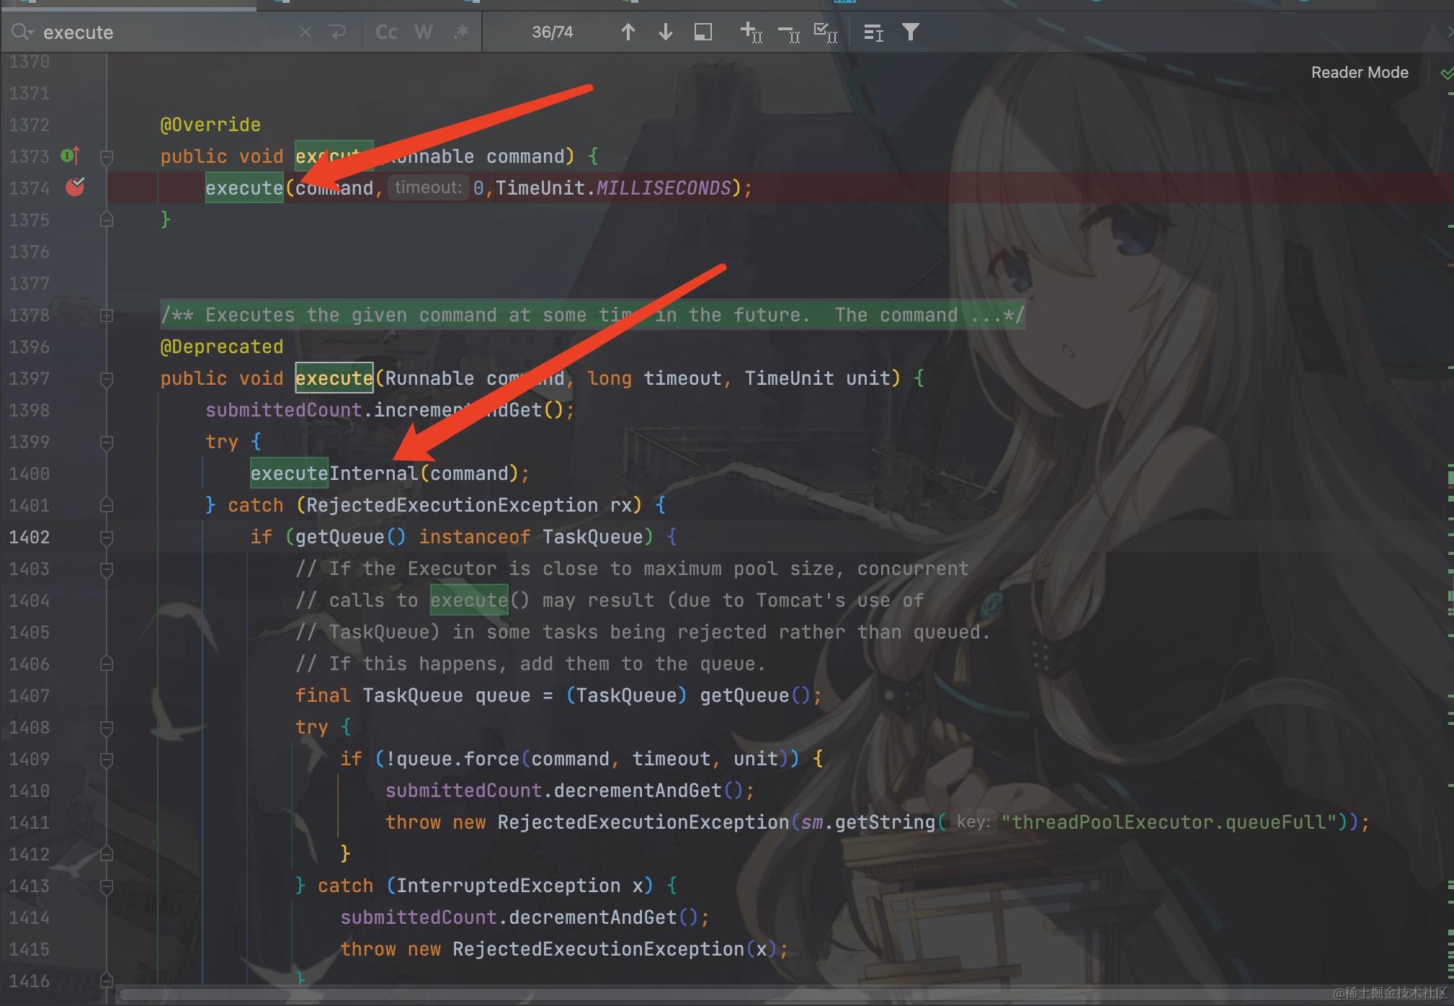Click the highlighted execute on line 1374
Image resolution: width=1454 pixels, height=1006 pixels.
point(244,188)
